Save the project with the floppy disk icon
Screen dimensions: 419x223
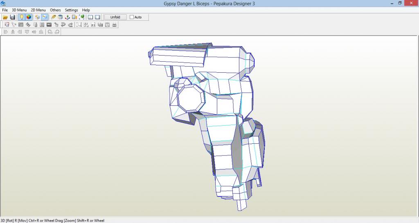tap(13, 17)
